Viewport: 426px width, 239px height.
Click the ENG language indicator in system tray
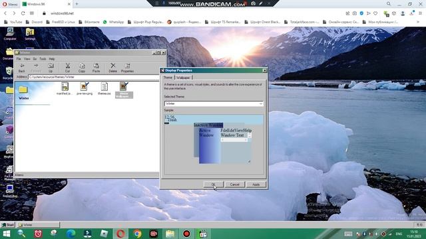[x=399, y=234]
